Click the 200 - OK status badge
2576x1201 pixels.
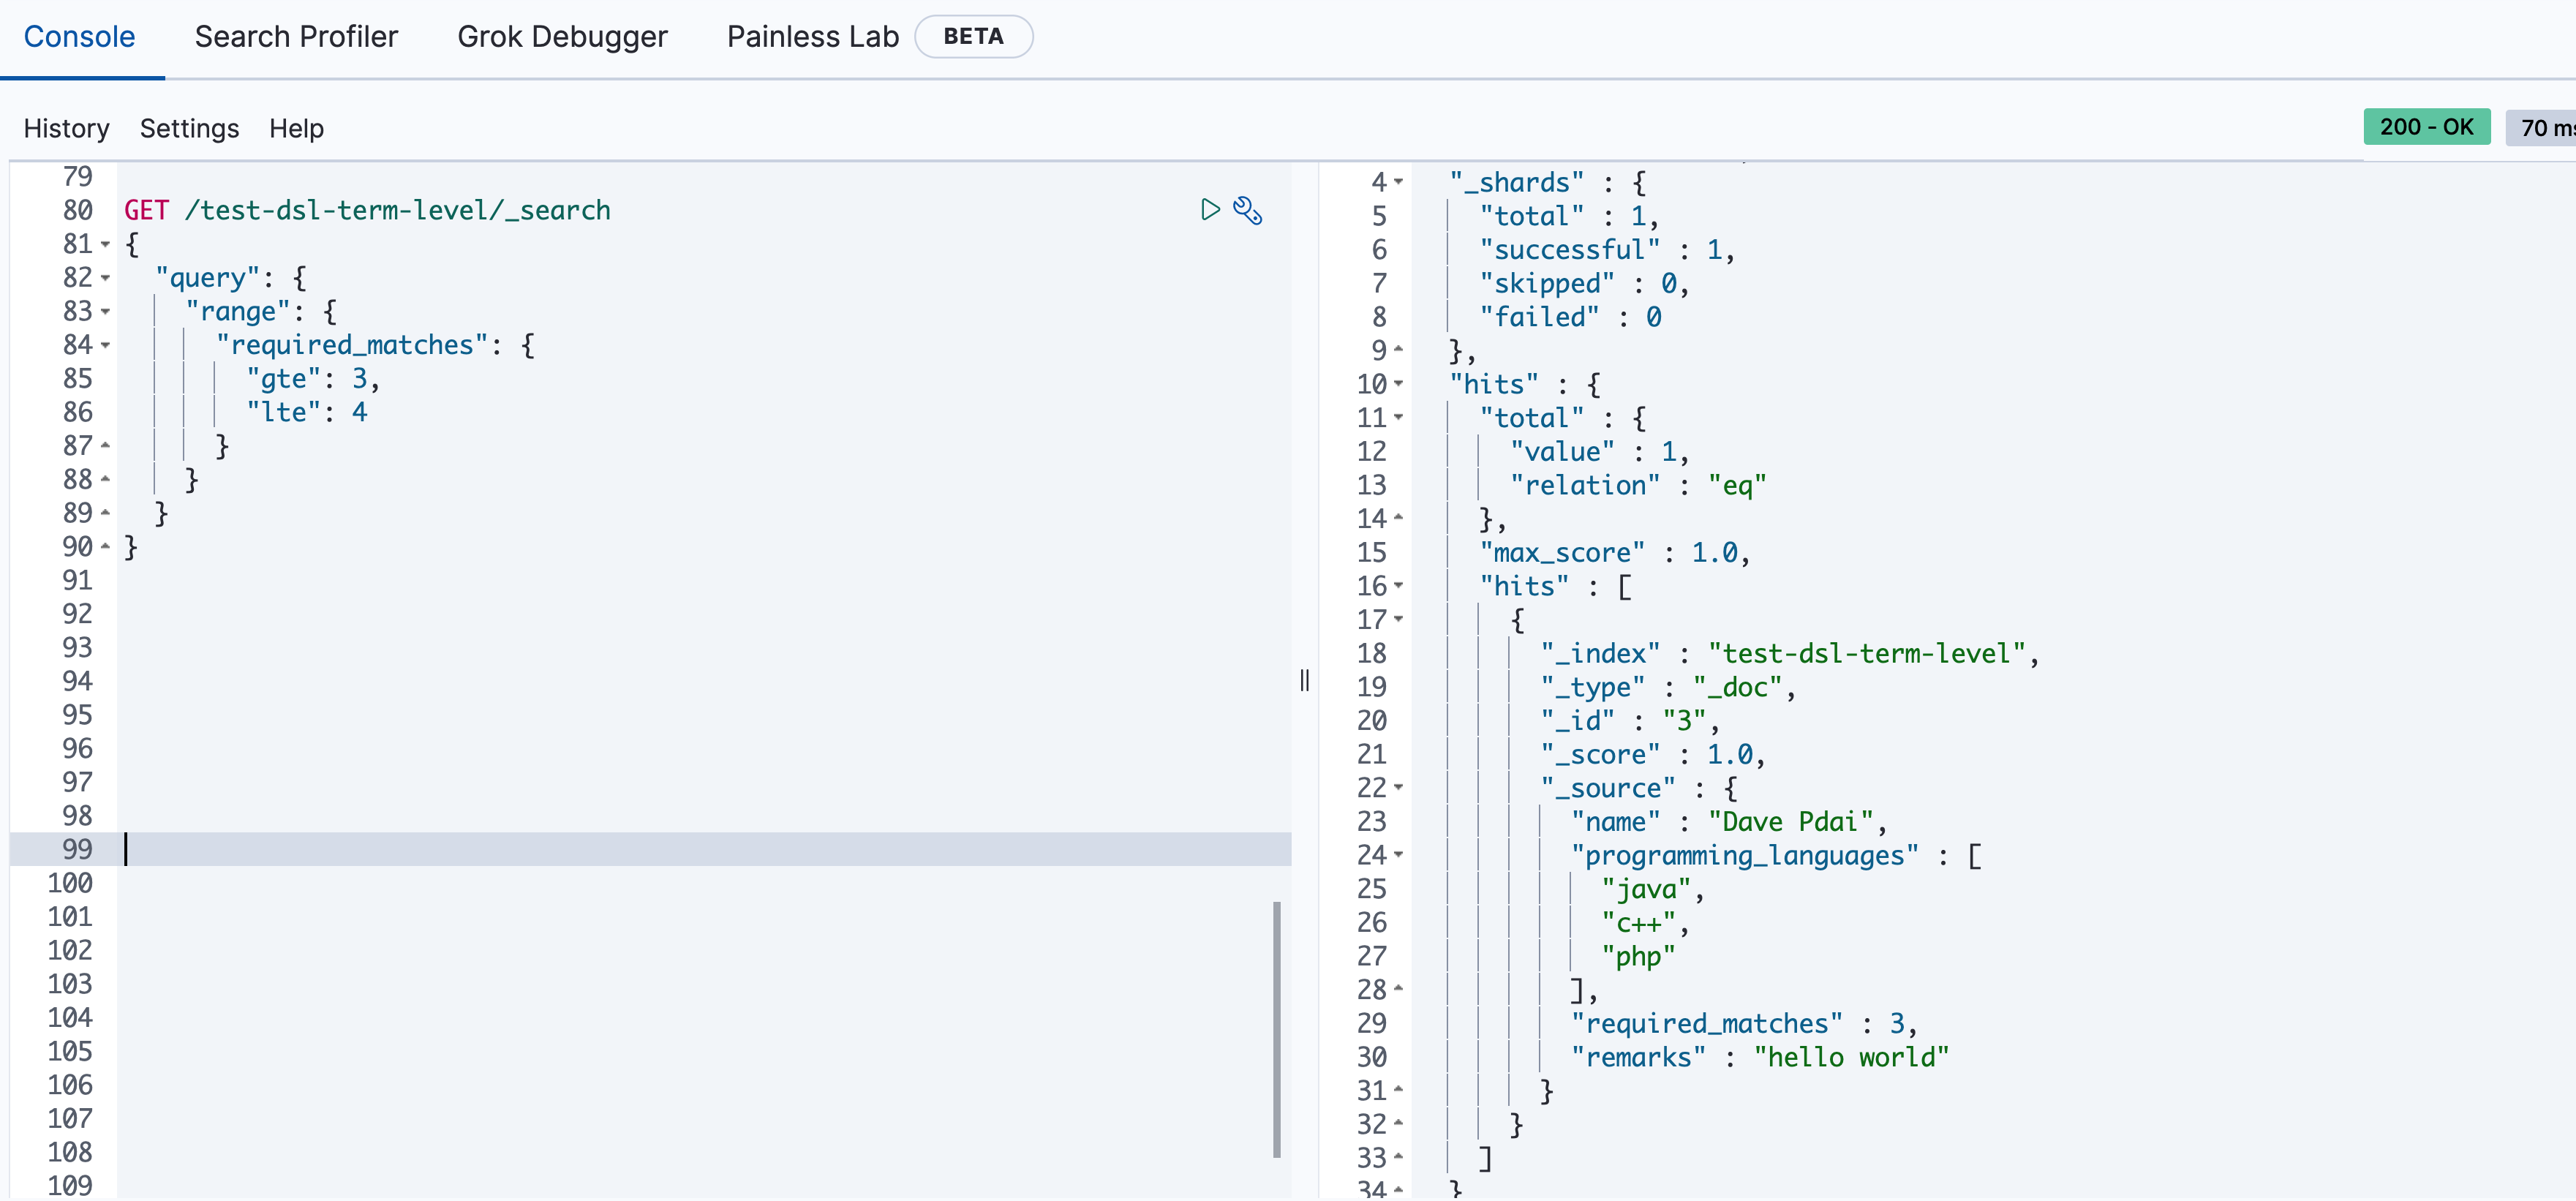pos(2426,127)
